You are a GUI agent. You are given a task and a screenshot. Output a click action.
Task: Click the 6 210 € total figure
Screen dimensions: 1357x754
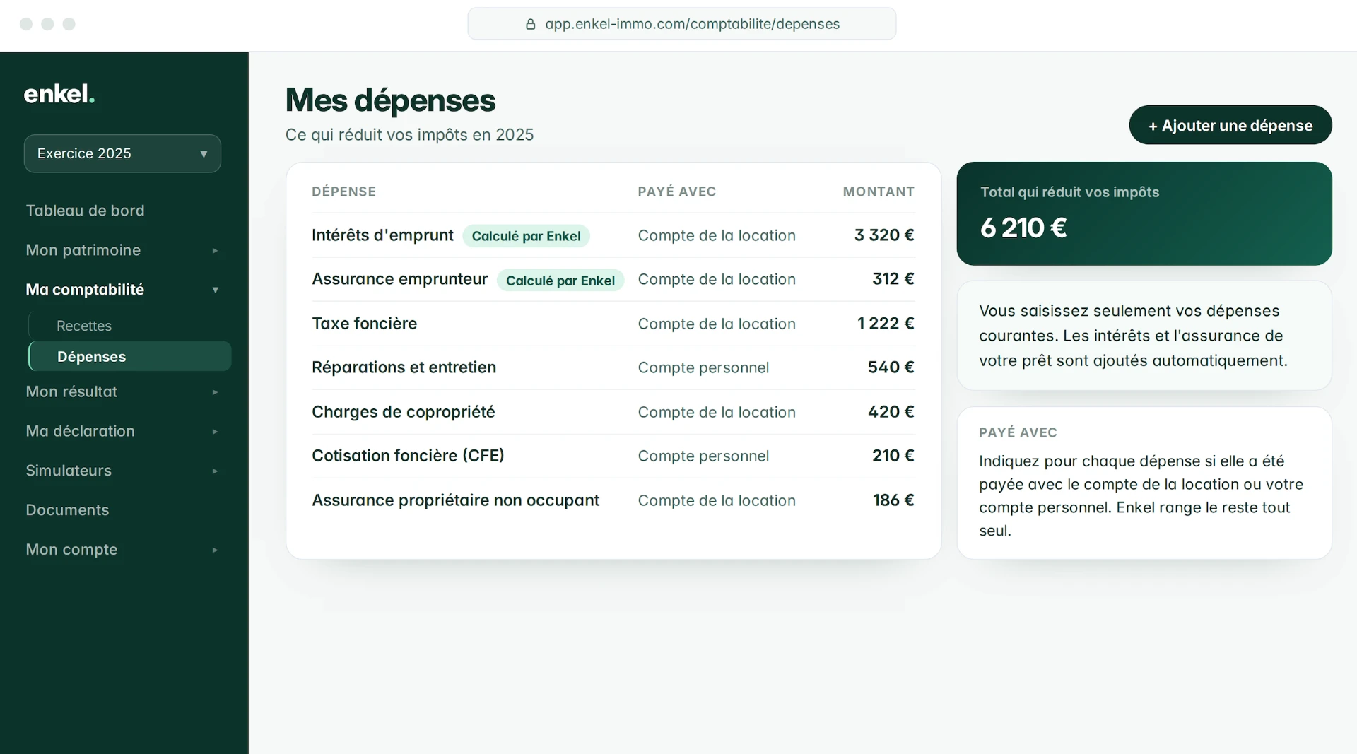pyautogui.click(x=1023, y=228)
